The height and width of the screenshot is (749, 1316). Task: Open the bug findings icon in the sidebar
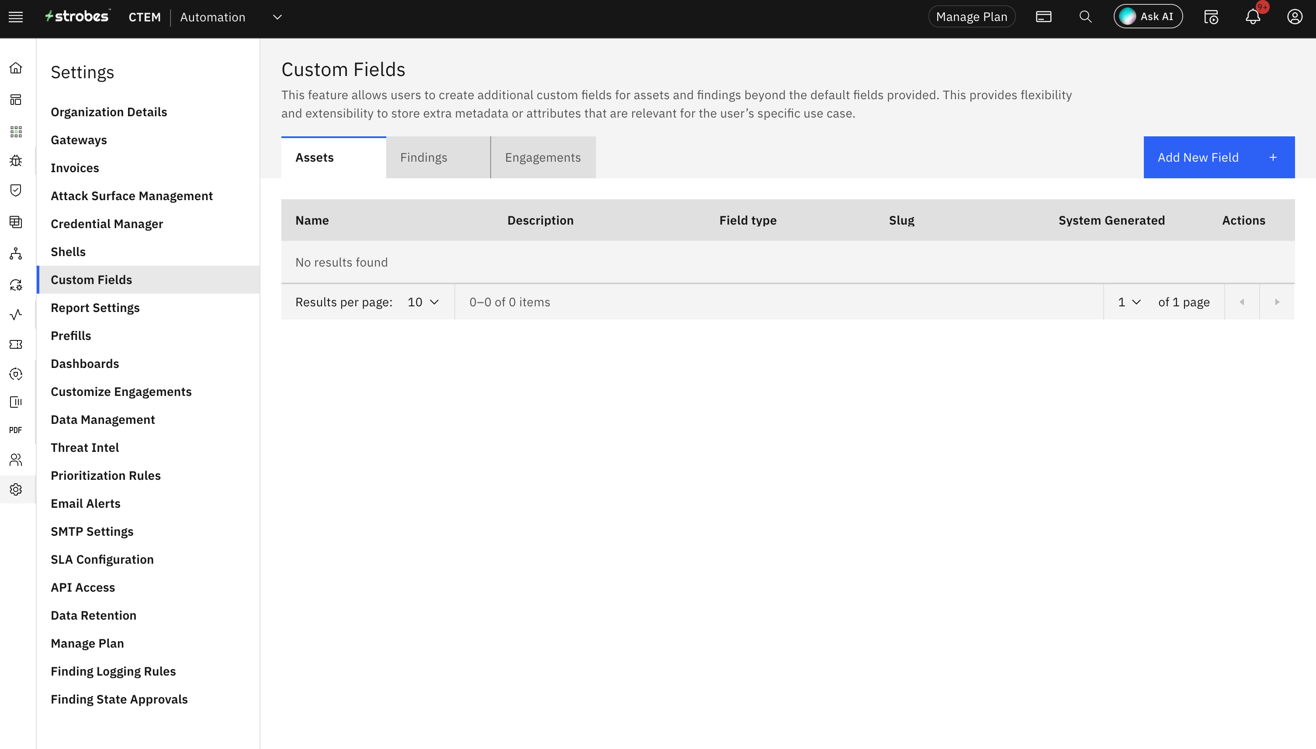click(x=16, y=160)
